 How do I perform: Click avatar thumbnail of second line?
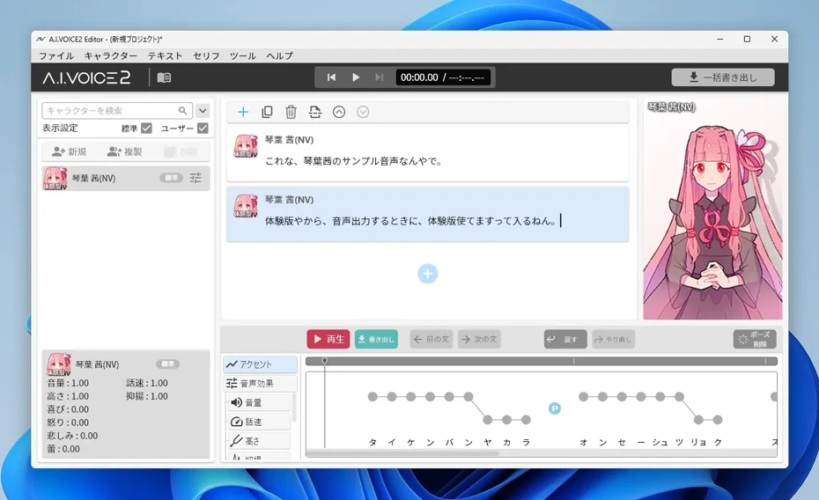click(x=246, y=206)
